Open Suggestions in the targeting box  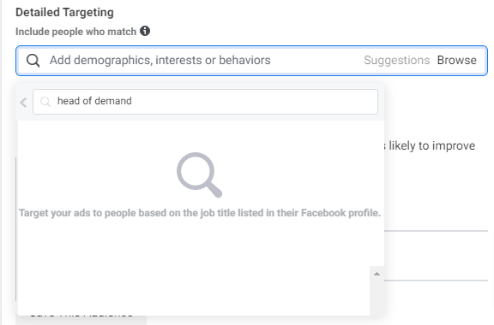396,60
